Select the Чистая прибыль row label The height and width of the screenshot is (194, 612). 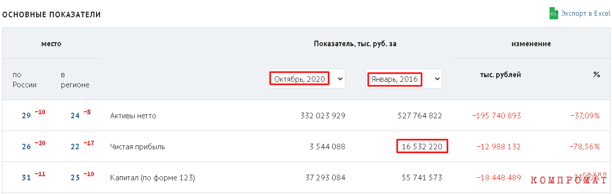[x=138, y=147]
